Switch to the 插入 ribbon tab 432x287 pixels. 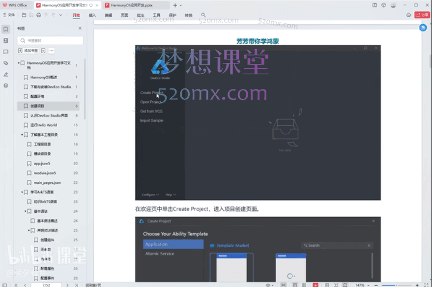[92, 15]
